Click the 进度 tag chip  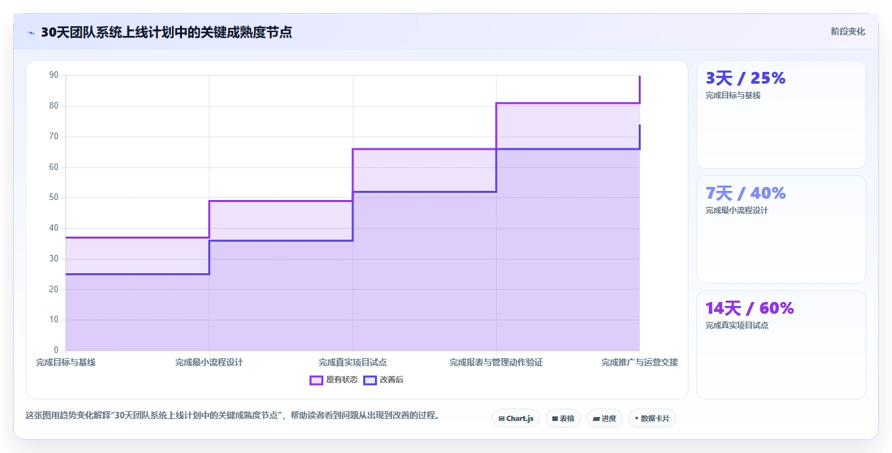pyautogui.click(x=605, y=418)
